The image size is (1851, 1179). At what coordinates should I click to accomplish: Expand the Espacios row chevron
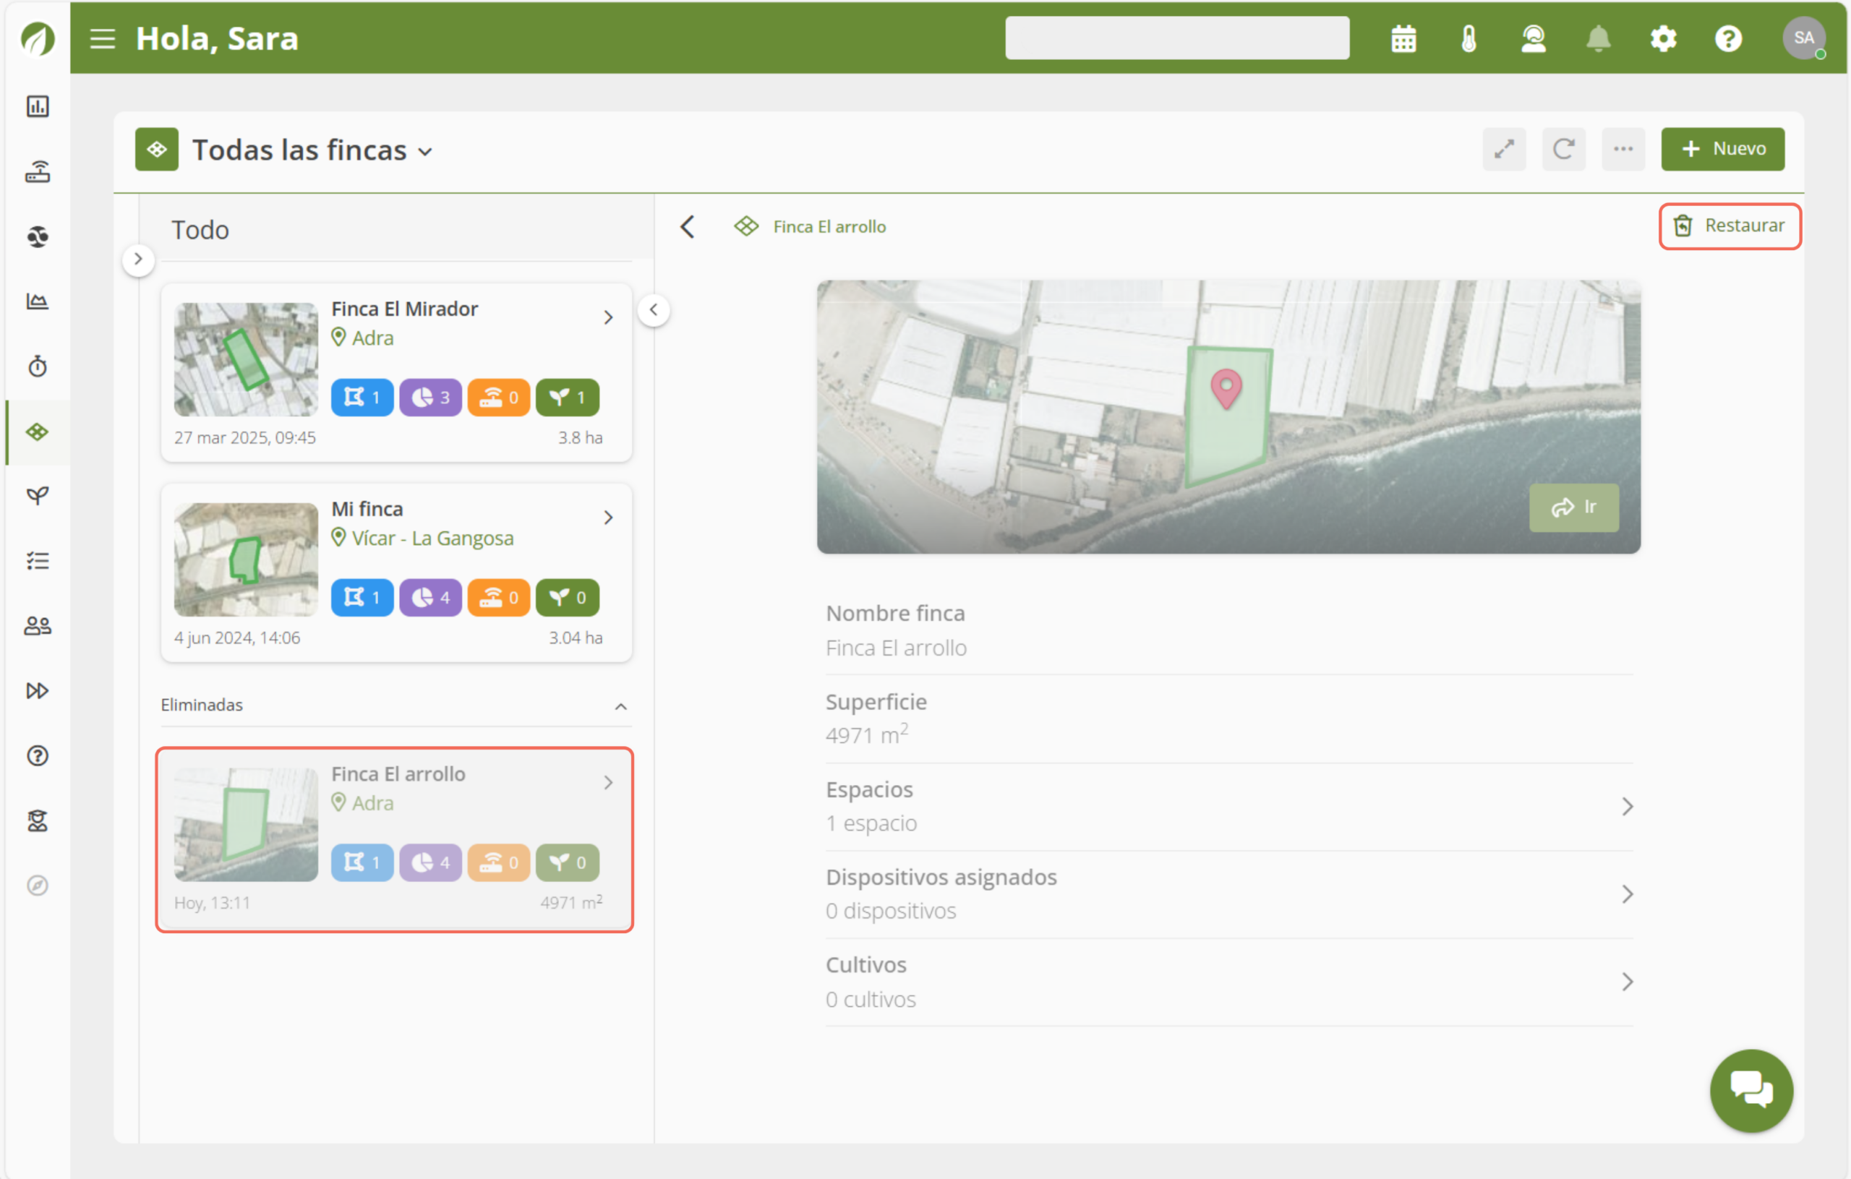coord(1627,806)
